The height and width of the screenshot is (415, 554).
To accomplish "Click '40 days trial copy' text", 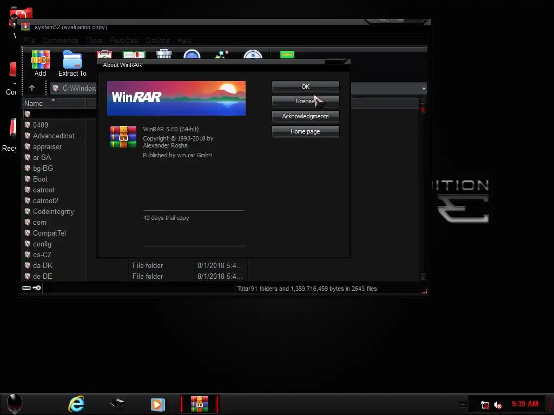I will (166, 218).
